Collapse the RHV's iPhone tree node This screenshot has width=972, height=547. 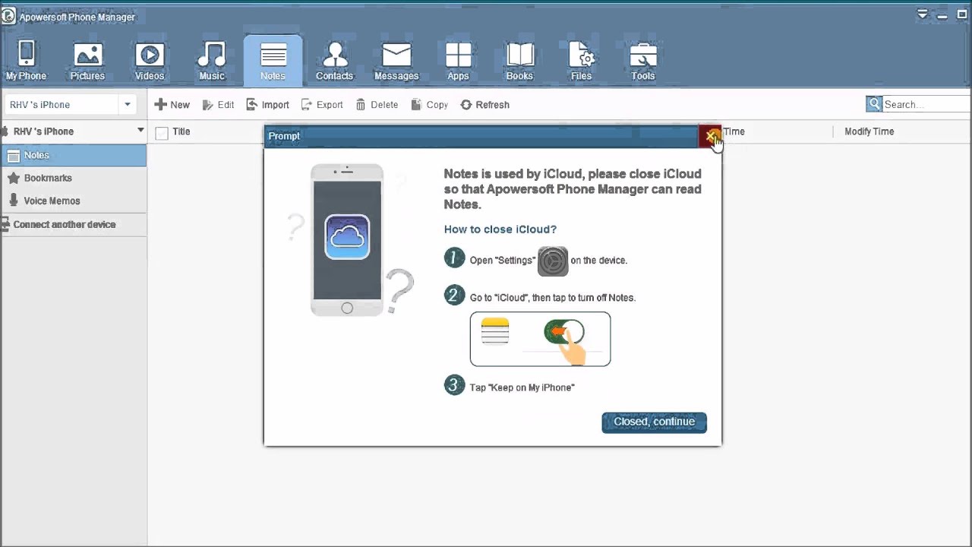140,131
